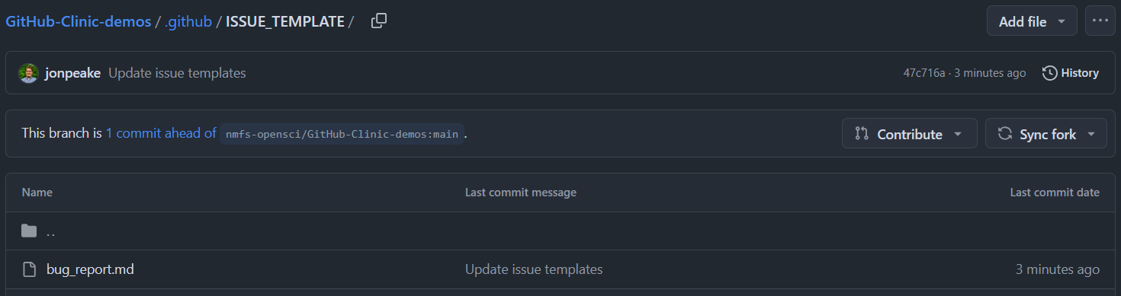Click the parent directory folder icon
This screenshot has width=1121, height=296.
29,231
